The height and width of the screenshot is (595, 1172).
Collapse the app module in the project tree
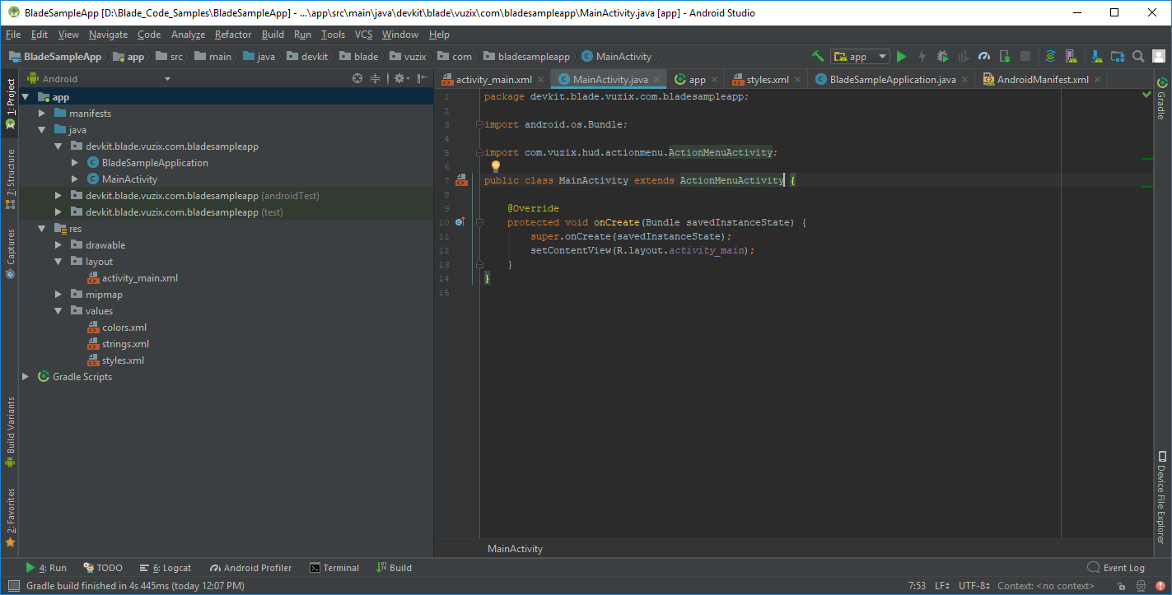25,97
